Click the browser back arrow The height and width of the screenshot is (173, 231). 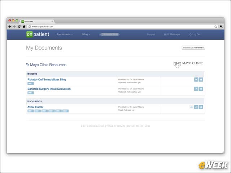pos(10,26)
